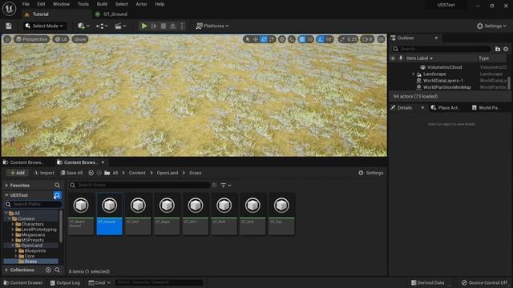Click the skip/advance frame playback button

154,26
